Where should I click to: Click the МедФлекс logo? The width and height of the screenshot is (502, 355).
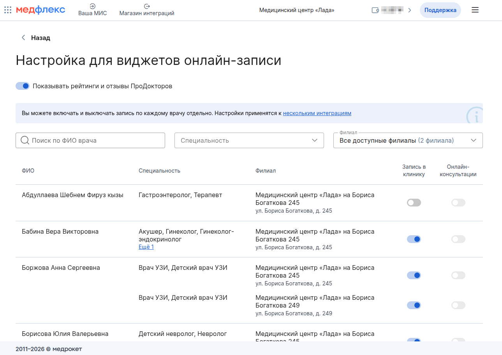(x=41, y=10)
